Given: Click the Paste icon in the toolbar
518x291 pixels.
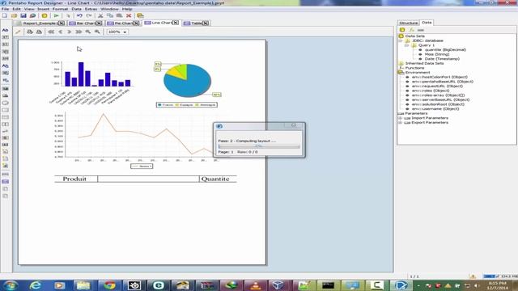Looking at the screenshot, I should (x=119, y=15).
